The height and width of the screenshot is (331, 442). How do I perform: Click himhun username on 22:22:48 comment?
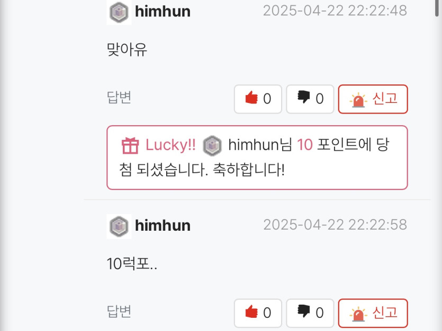[163, 12]
